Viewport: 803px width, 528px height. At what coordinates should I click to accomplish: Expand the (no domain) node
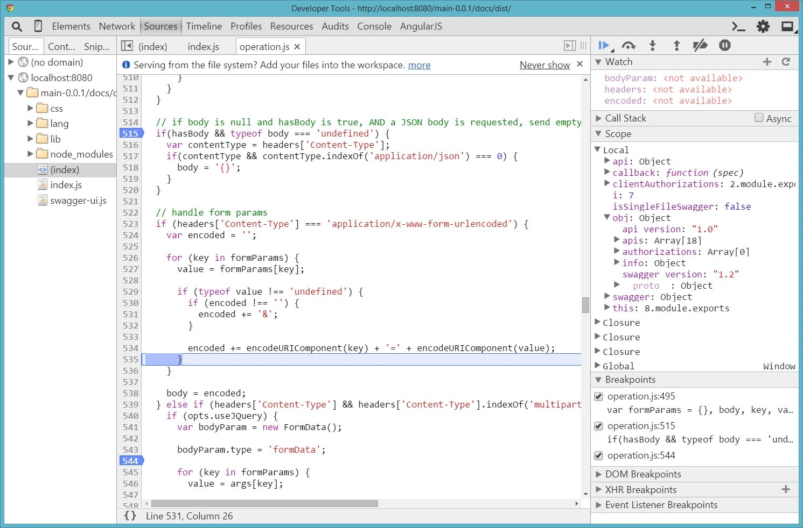[11, 62]
